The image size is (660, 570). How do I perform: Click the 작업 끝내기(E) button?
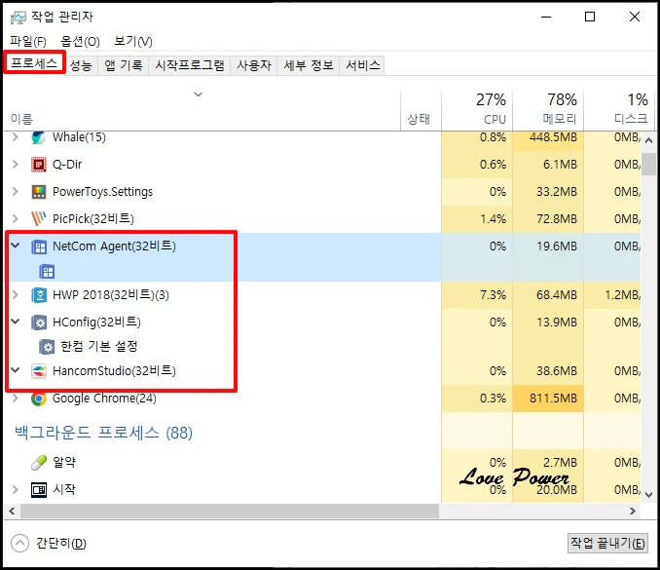[x=607, y=543]
